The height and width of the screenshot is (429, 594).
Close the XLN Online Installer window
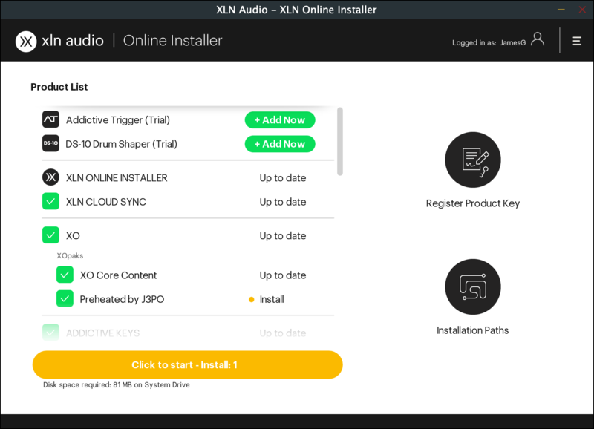pyautogui.click(x=582, y=10)
